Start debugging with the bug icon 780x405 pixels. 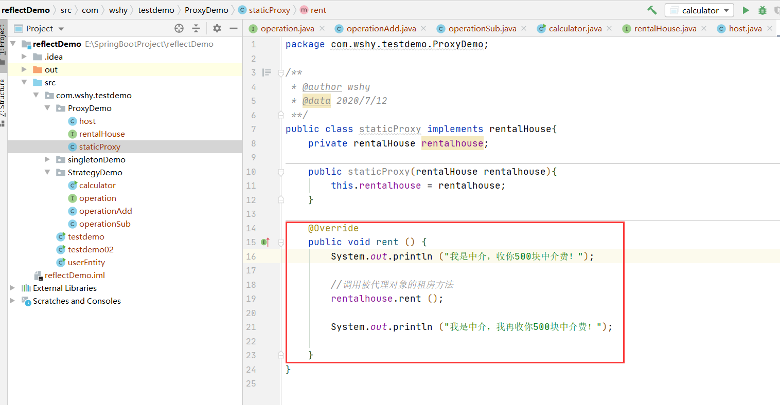[763, 10]
